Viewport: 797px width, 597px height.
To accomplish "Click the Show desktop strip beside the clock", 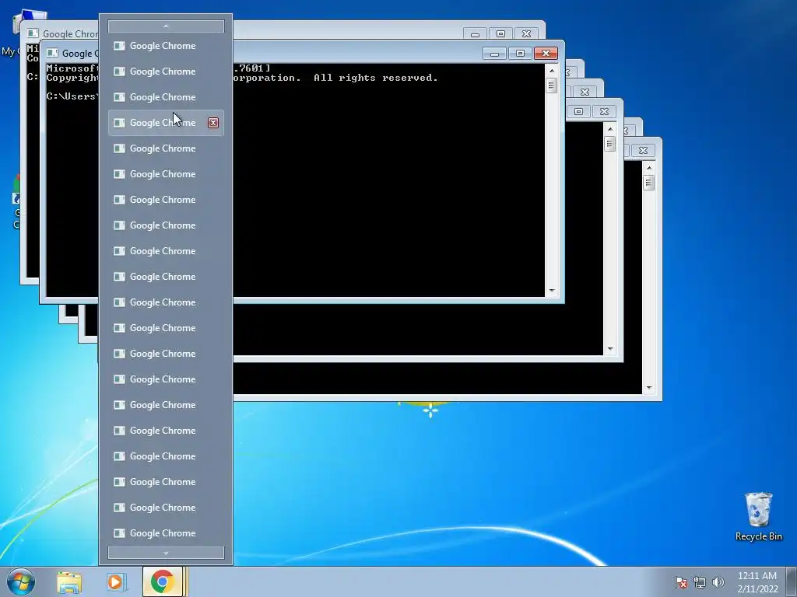I will [792, 581].
